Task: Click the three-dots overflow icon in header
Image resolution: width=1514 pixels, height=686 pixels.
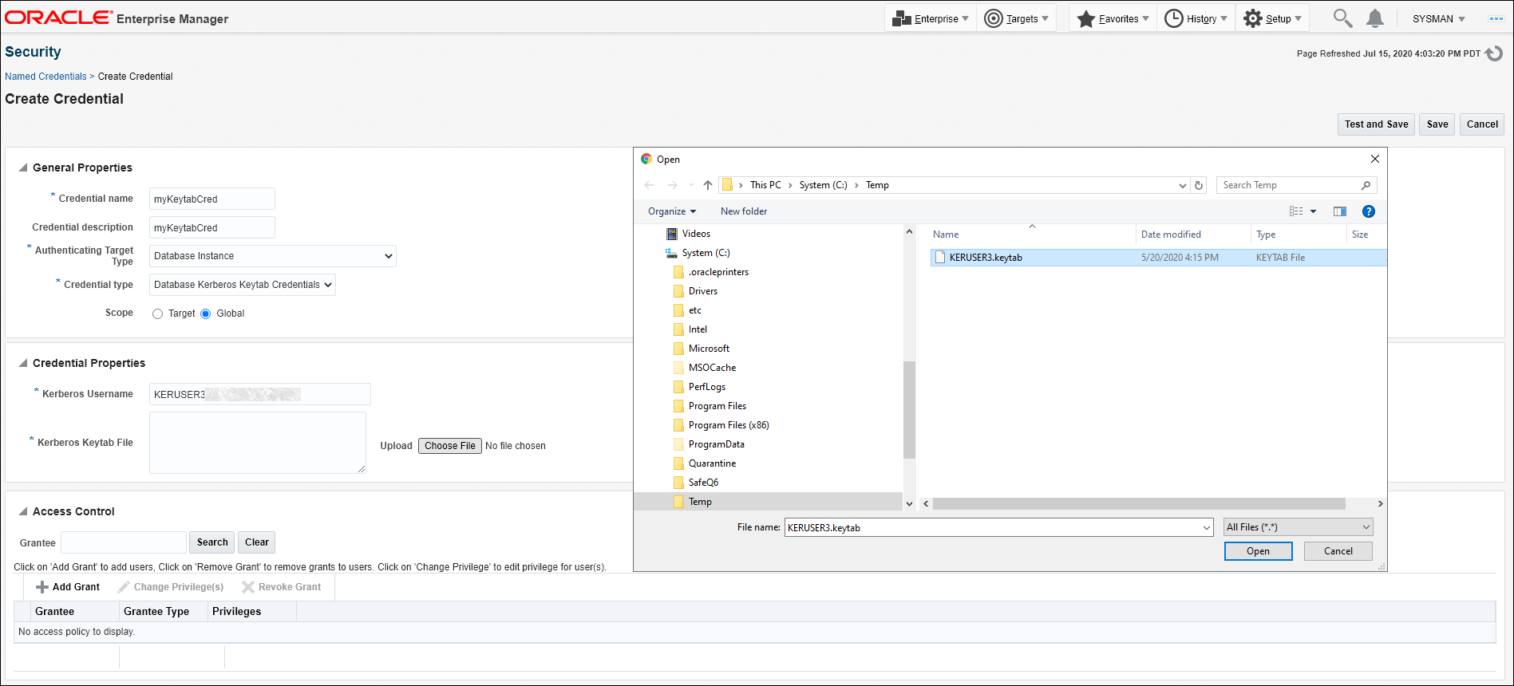Action: (1496, 18)
